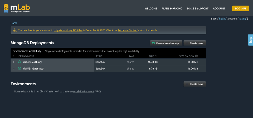Create new environment
Viewport: 253px width, 118px height.
(194, 84)
